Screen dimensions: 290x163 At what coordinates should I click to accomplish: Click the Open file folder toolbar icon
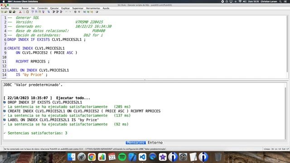6,12
